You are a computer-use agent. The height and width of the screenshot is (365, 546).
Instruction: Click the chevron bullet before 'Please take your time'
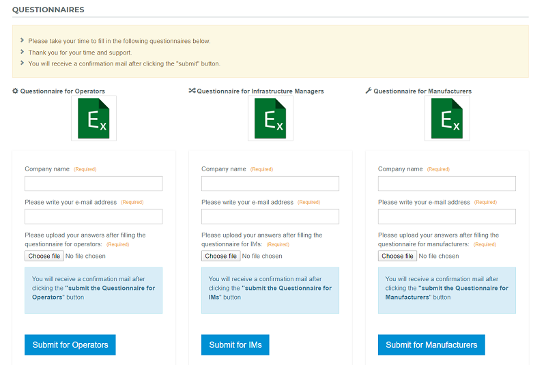coord(22,40)
